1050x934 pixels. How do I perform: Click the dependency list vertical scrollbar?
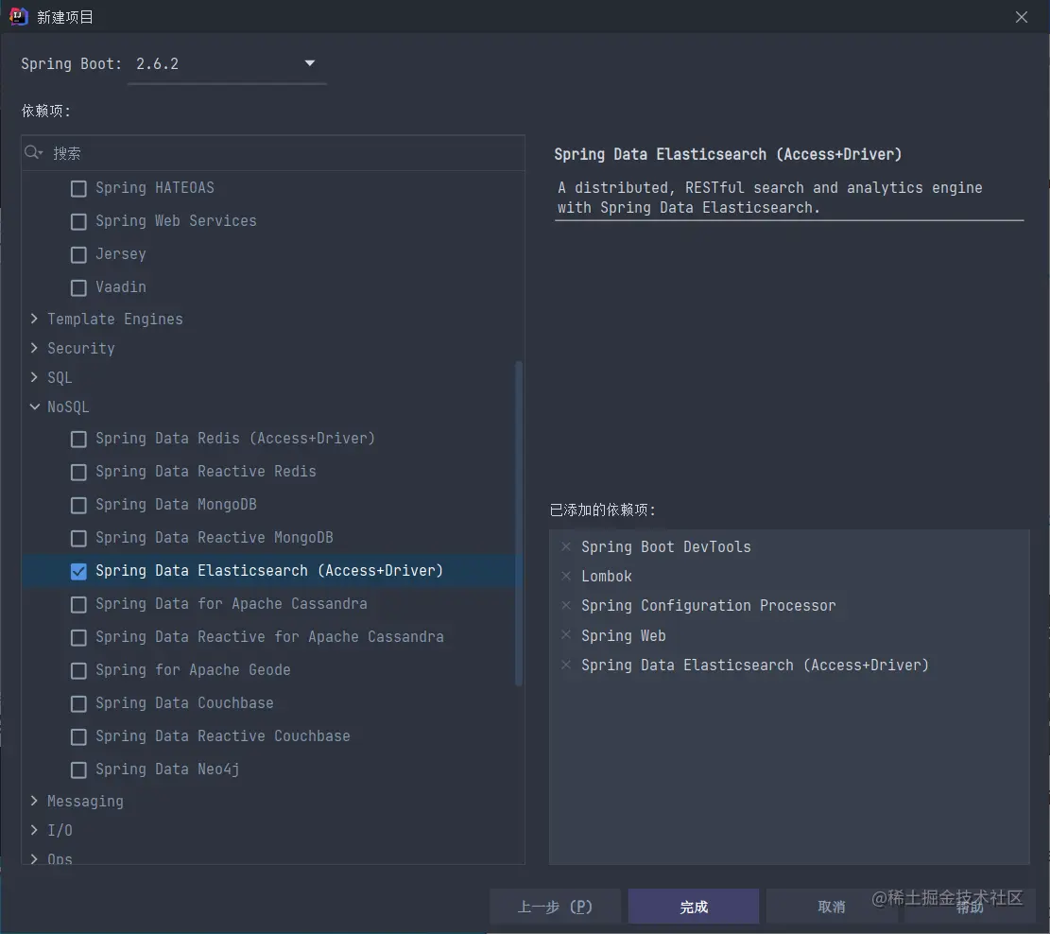518,524
